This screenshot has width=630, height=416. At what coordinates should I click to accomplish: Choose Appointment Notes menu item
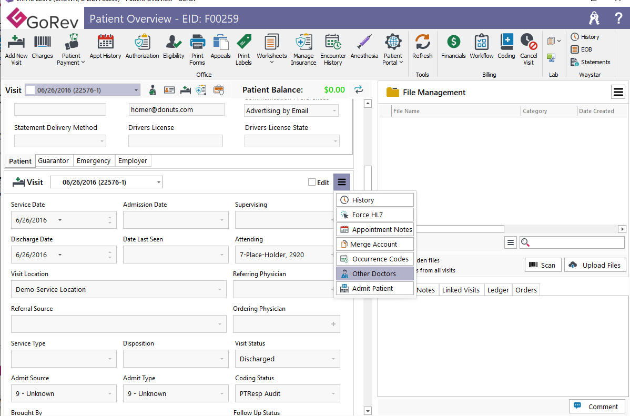374,229
